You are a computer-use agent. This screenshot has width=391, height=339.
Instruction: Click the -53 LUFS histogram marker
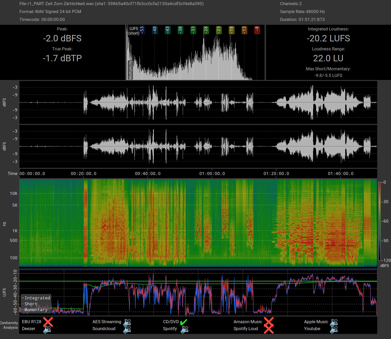coord(142,30)
